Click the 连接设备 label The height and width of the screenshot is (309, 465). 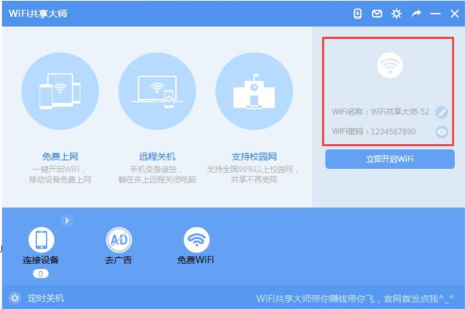tap(41, 260)
